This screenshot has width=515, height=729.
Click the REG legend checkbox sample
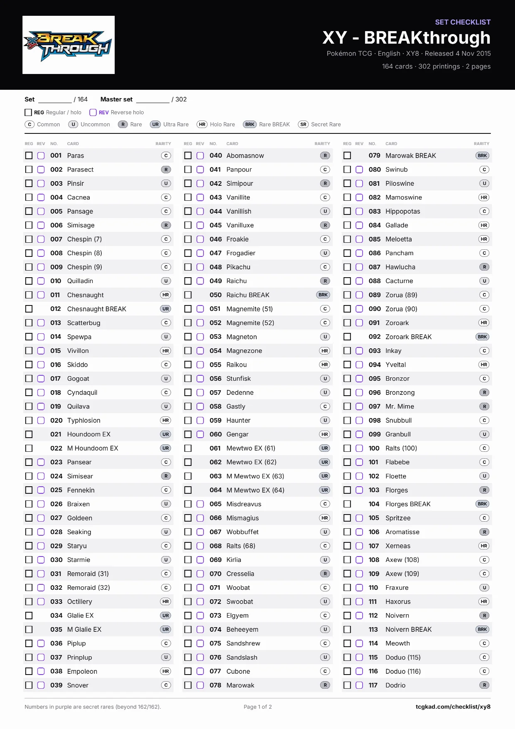(x=28, y=112)
